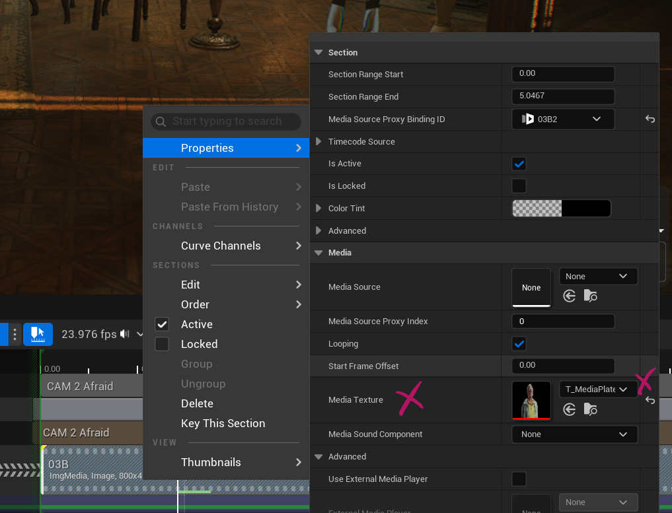Viewport: 672px width, 513px height.
Task: Click Delete in the context menu
Action: [197, 403]
